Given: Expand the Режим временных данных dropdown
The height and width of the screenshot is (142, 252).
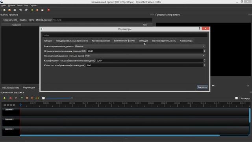Looking at the screenshot, I should (x=140, y=47).
